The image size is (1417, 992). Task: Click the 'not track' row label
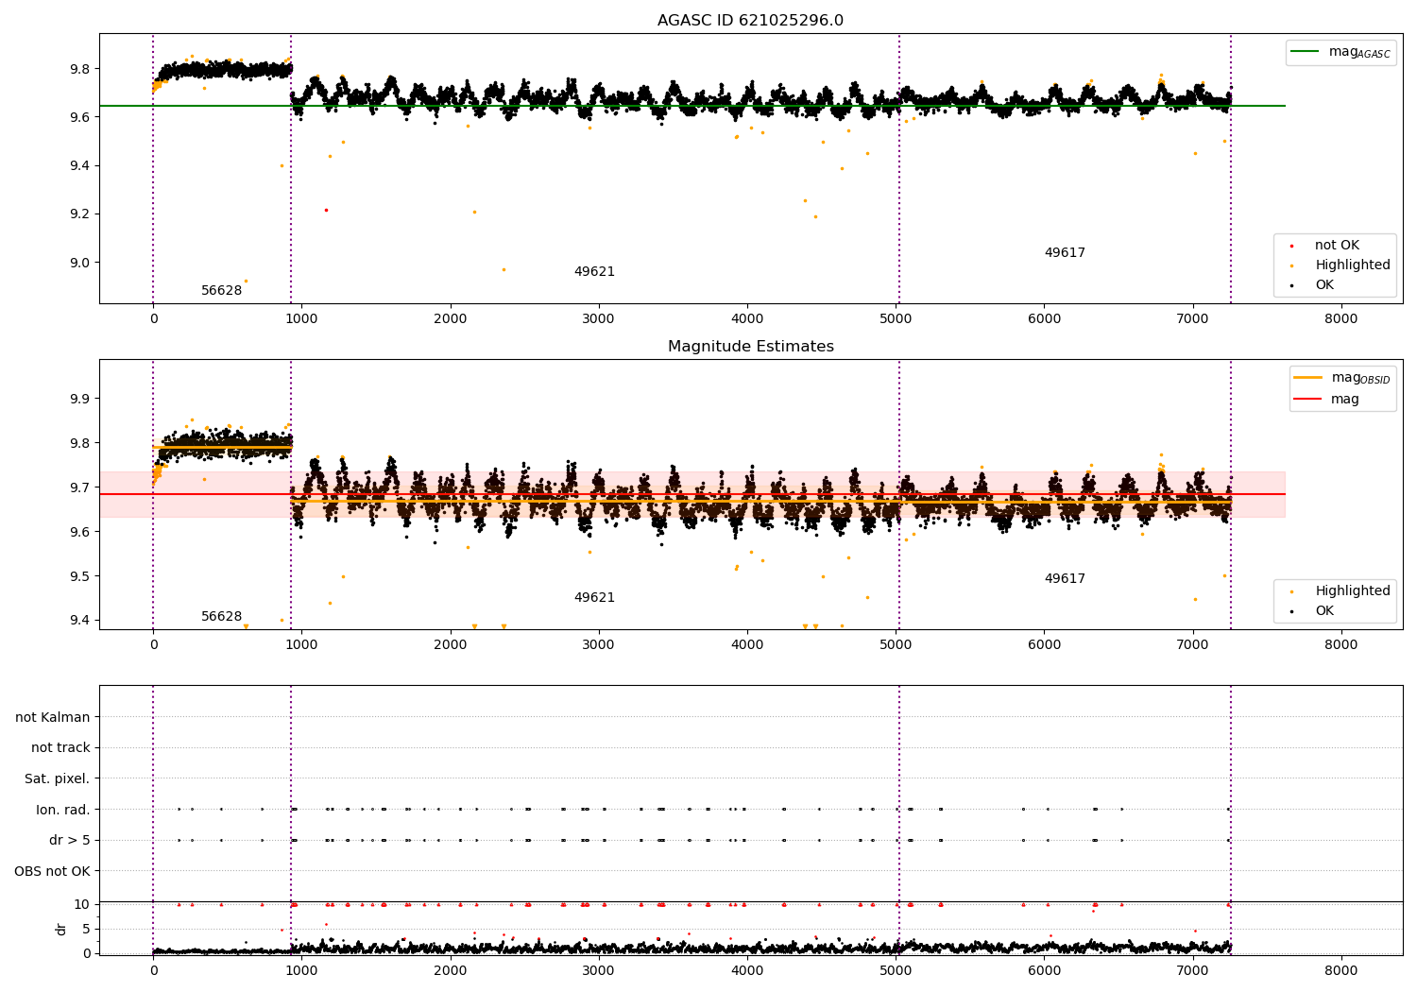coord(60,748)
